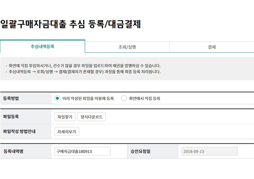Image resolution: width=254 pixels, height=179 pixels.
Task: Click the 화면에서 직접 등록 option text
Action: [144, 99]
